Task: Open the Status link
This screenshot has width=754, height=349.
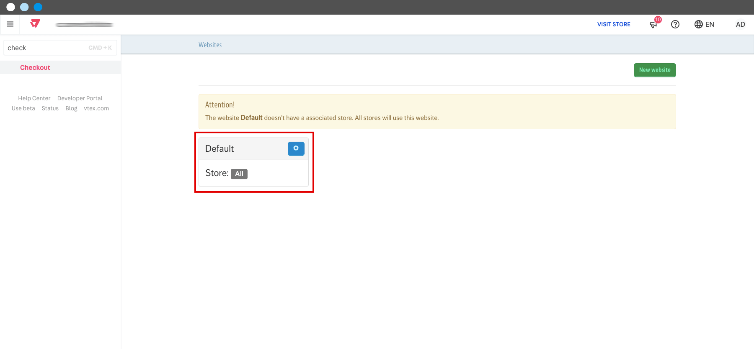Action: pos(50,108)
